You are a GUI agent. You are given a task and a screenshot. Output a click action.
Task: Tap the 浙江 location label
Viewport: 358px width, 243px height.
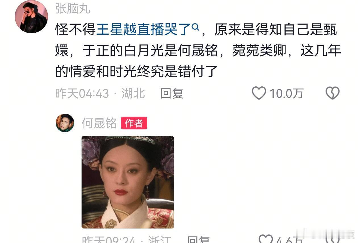[x=160, y=240]
